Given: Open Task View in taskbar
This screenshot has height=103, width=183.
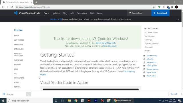Looking at the screenshot, I should click(62, 100).
